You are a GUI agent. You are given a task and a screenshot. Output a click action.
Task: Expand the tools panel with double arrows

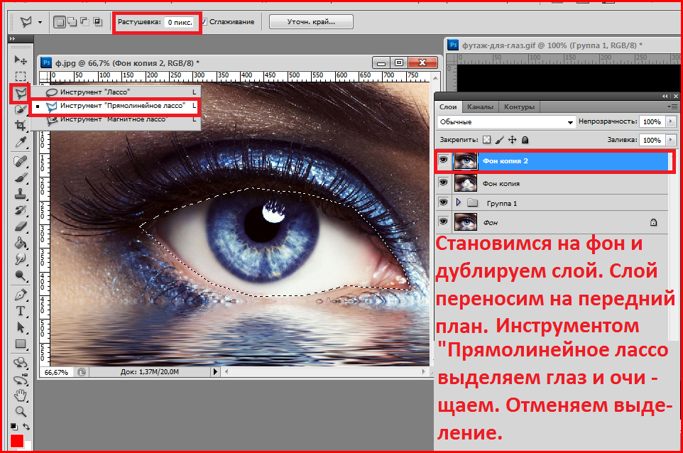(x=13, y=39)
